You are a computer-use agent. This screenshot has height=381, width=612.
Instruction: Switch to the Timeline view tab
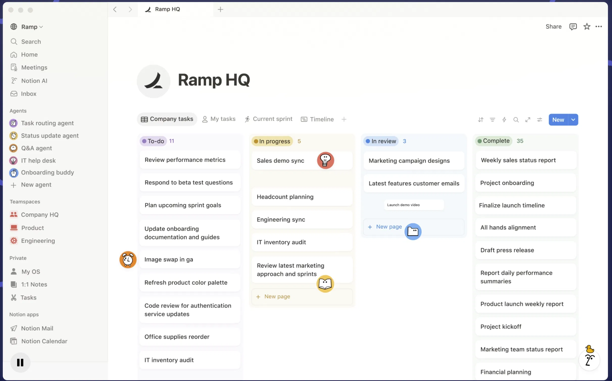(x=317, y=119)
